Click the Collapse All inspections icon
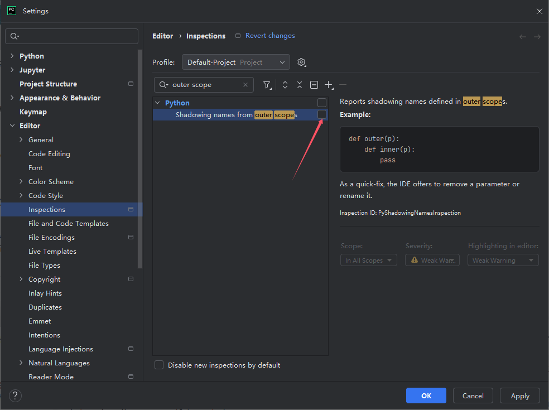The height and width of the screenshot is (410, 549). (x=300, y=85)
